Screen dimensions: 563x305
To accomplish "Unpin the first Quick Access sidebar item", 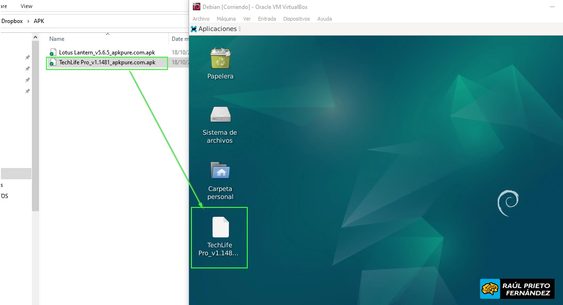I will (x=27, y=57).
